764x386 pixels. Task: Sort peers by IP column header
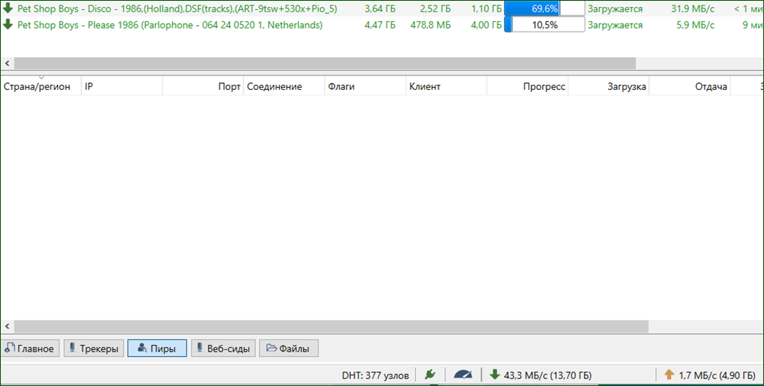(121, 87)
